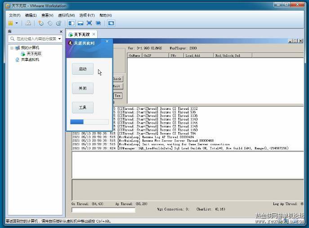Open the 文件(F) menu
309x228 pixels.
[x=14, y=15]
